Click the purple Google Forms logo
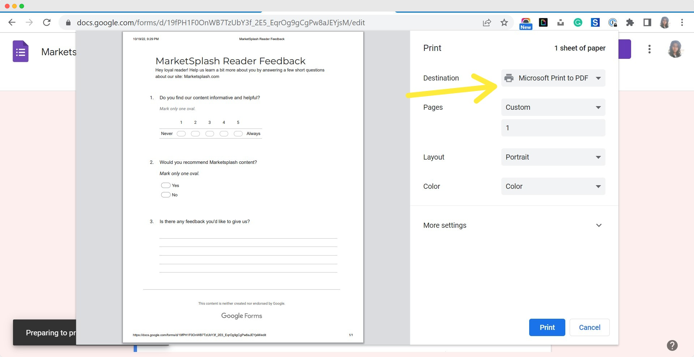The image size is (694, 357). 21,51
